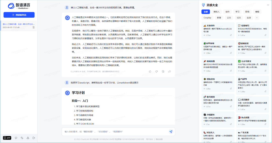Click the thumbs-down icon under the AI response
The height and width of the screenshot is (143, 272).
point(156,71)
